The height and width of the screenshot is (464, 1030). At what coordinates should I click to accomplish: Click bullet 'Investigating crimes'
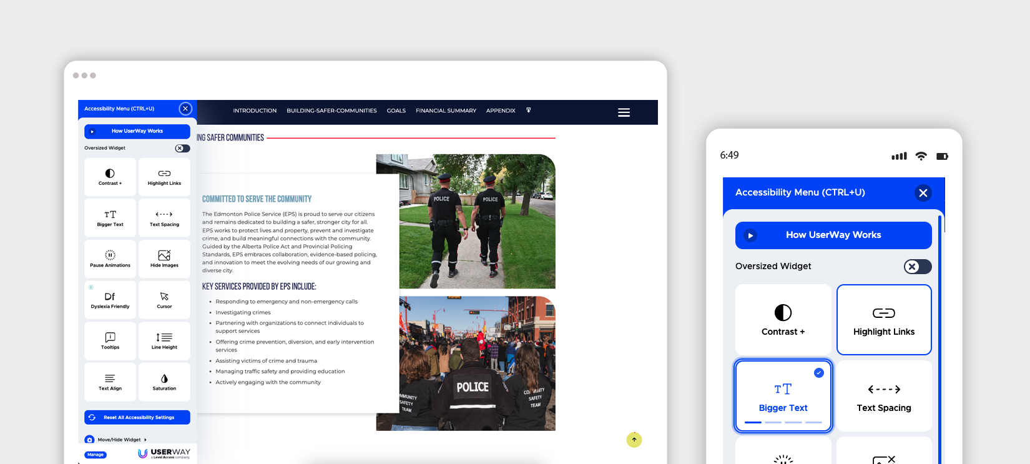[243, 312]
